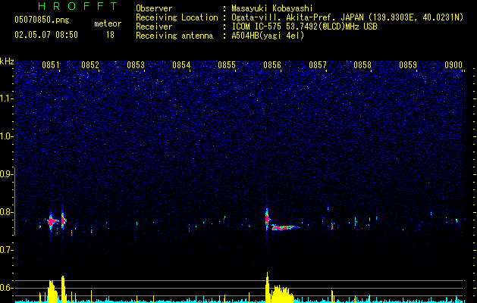The width and height of the screenshot is (477, 303).
Task: Click the HROFFT title text
Action: 78,6
